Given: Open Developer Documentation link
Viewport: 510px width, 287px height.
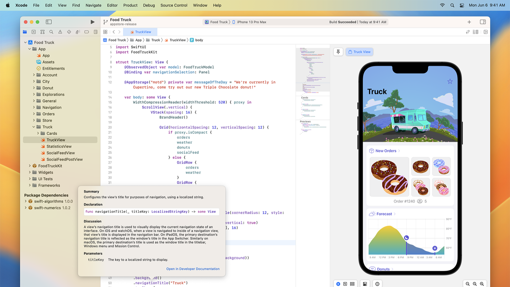Looking at the screenshot, I should [193, 269].
